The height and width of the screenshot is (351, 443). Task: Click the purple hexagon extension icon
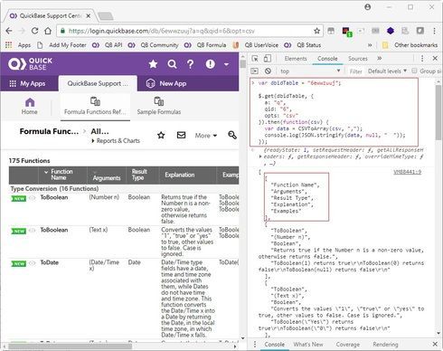click(391, 31)
